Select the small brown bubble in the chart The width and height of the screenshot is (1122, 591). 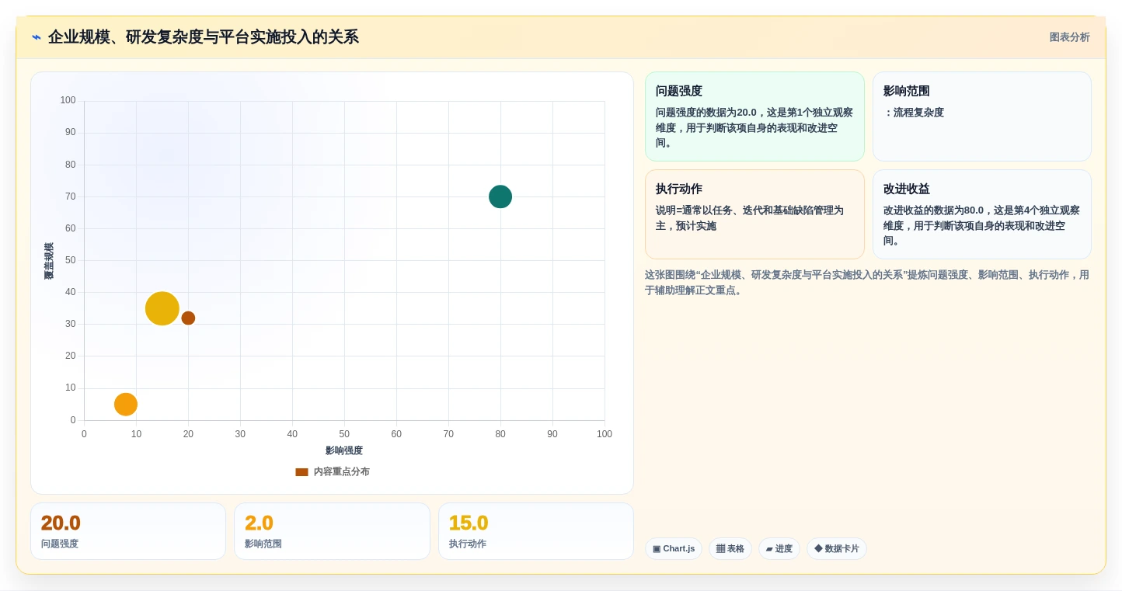pyautogui.click(x=188, y=318)
